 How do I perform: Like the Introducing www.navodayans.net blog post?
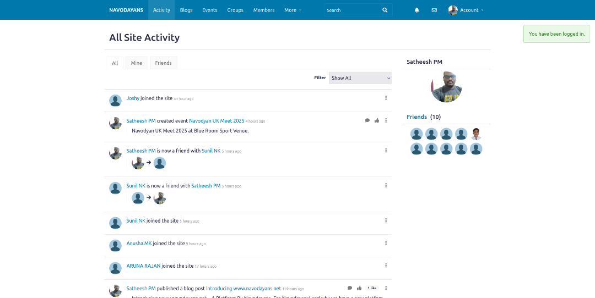[359, 288]
